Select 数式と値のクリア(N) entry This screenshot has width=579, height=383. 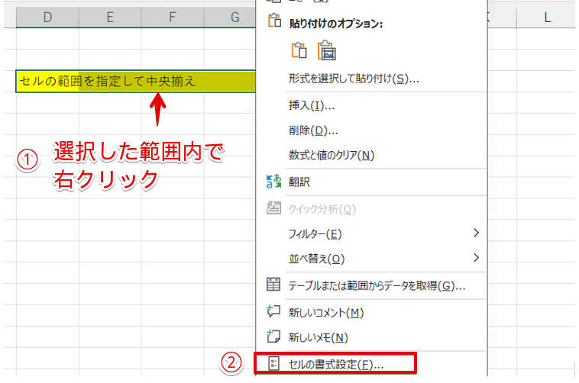pos(332,155)
